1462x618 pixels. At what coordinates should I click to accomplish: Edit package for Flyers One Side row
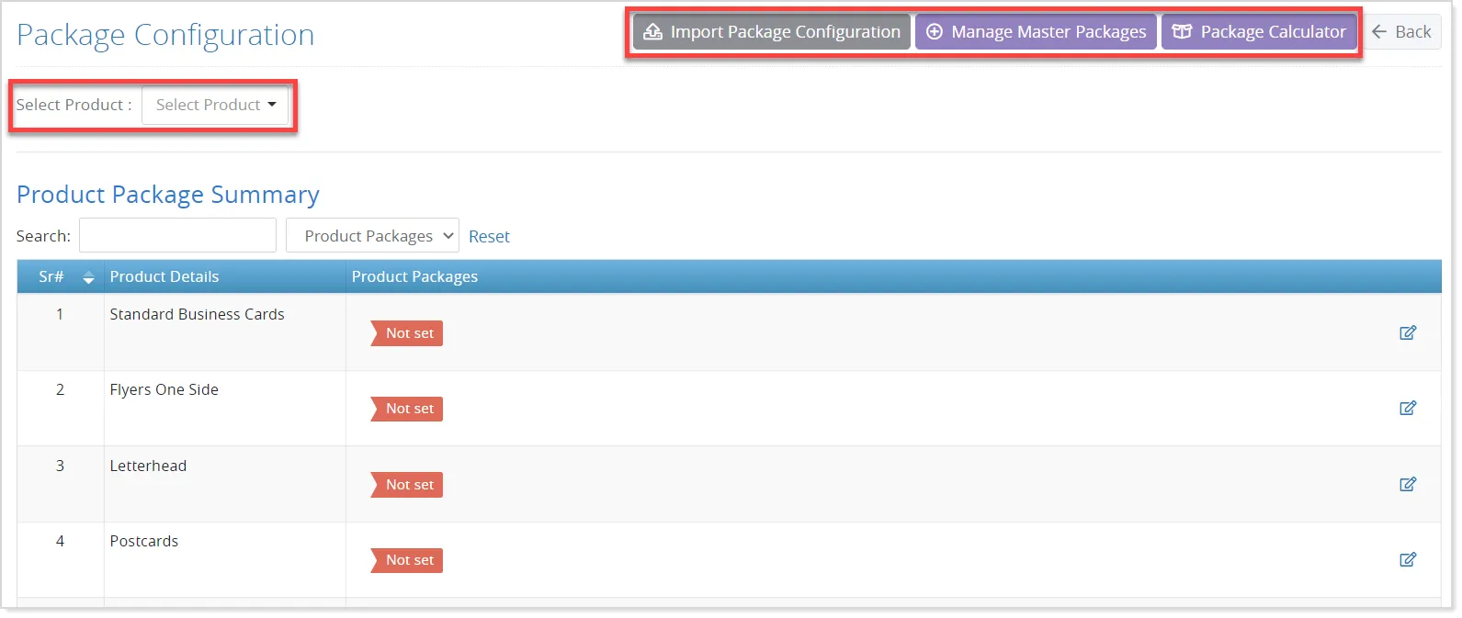click(1407, 408)
